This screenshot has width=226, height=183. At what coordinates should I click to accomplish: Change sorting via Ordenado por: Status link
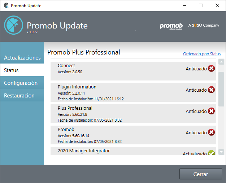[x=202, y=54]
